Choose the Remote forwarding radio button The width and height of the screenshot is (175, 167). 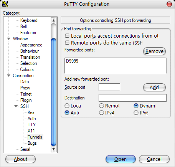101,106
